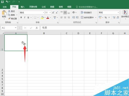Open the 文件 (File) tab
The width and height of the screenshot is (129, 96).
pos(5,7)
